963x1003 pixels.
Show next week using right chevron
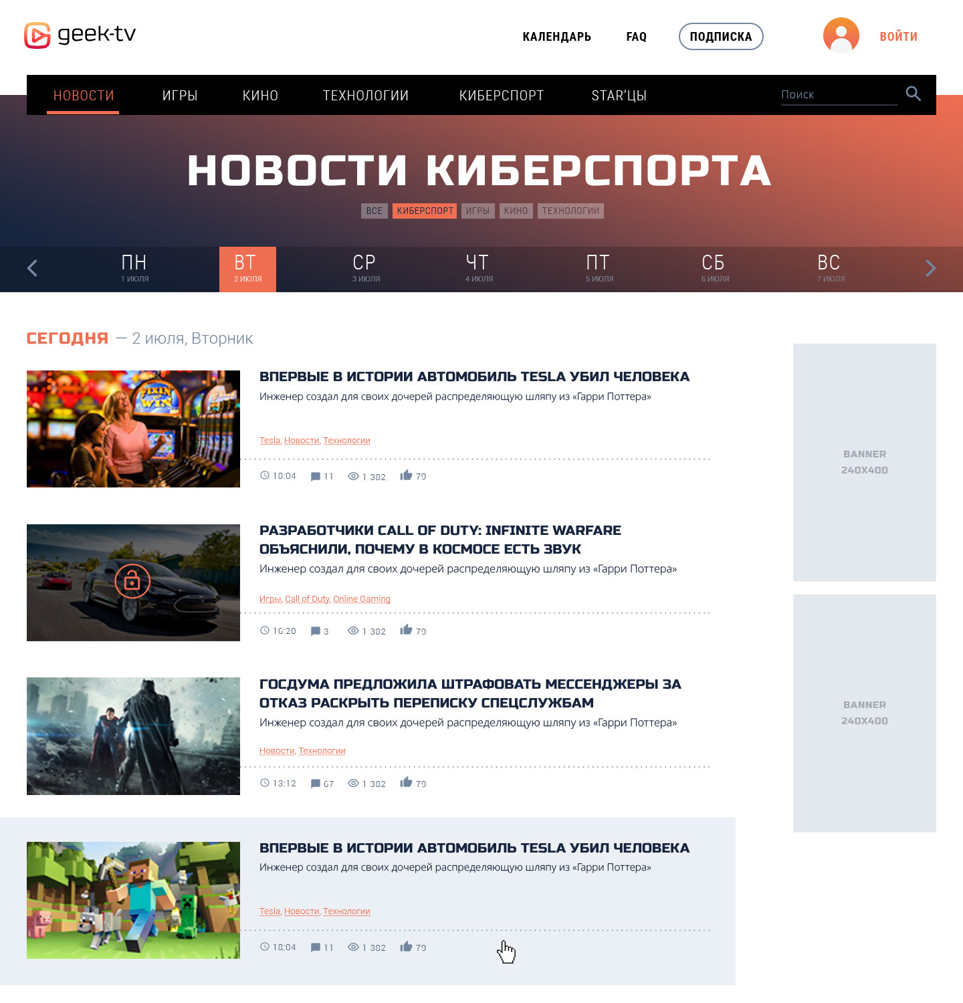tap(930, 268)
